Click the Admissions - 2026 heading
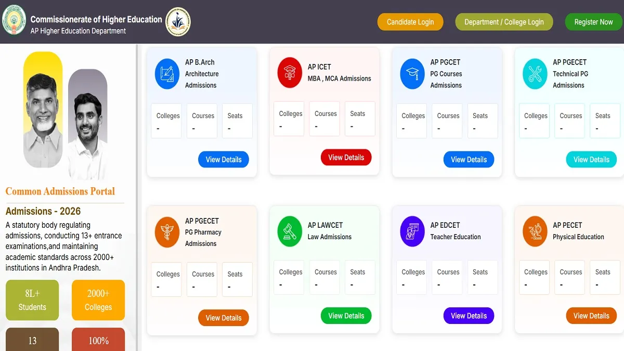624x351 pixels. 43,211
